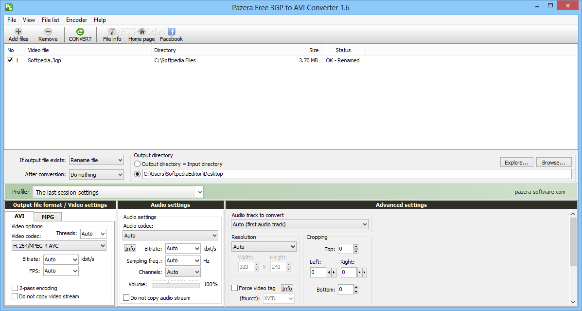Click the 3.70 MB size cell
The width and height of the screenshot is (582, 311).
click(308, 60)
